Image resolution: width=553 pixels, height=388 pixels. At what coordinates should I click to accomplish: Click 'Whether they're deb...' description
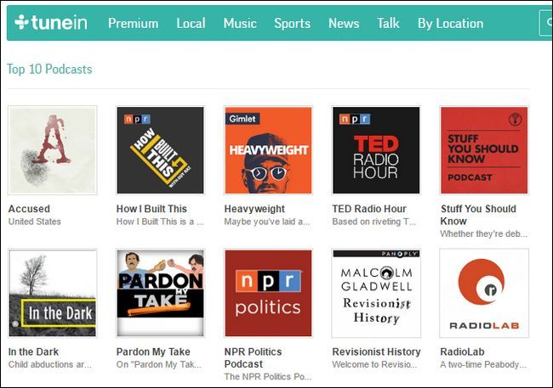[x=483, y=233]
